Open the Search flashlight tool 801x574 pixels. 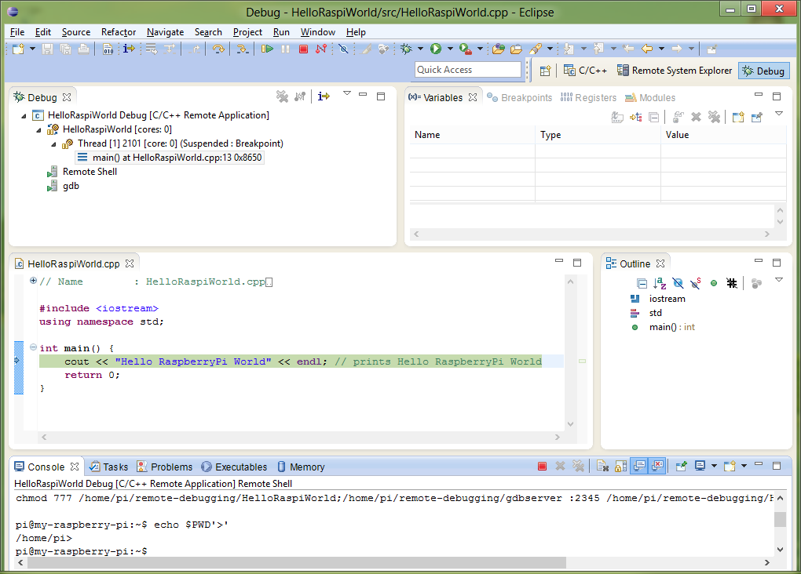[535, 49]
